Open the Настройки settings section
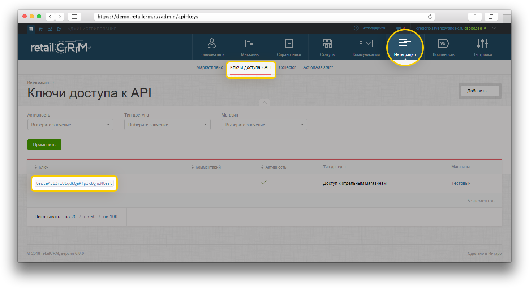This screenshot has width=529, height=288. pyautogui.click(x=482, y=47)
